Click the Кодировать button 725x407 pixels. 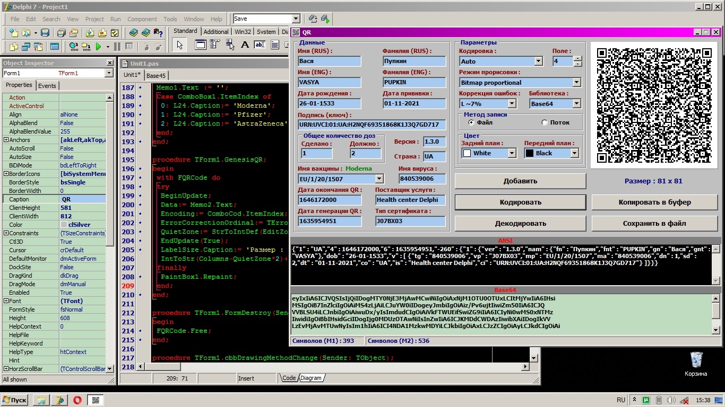click(x=520, y=202)
